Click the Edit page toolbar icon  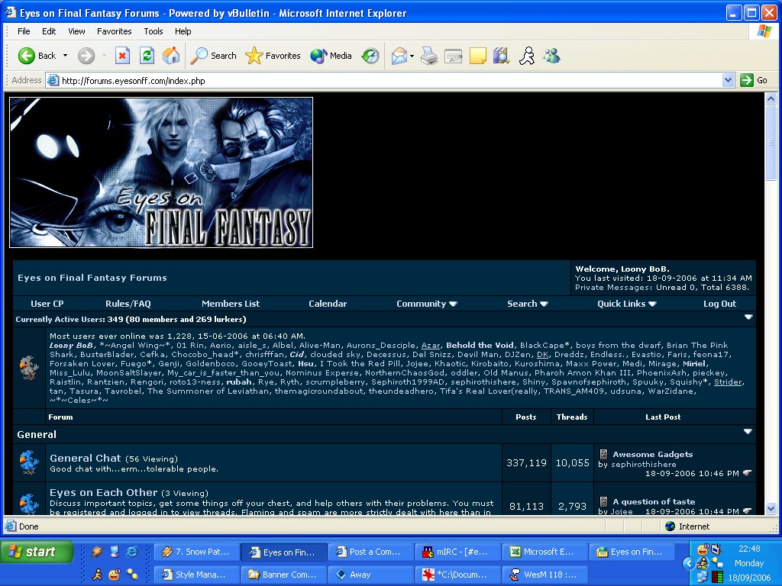(454, 56)
